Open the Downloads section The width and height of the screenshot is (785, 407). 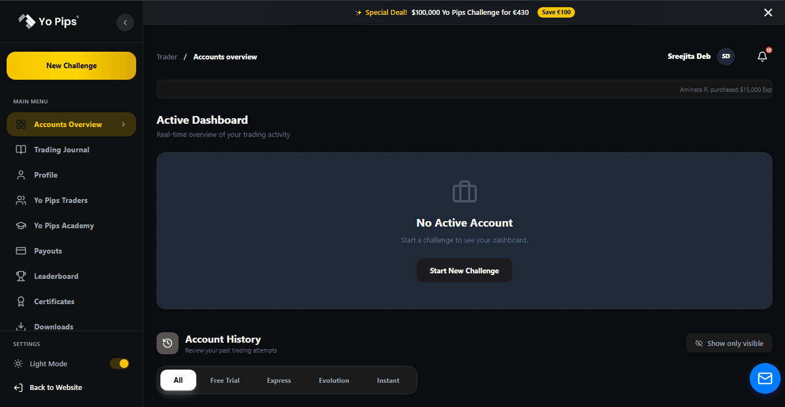tap(53, 326)
